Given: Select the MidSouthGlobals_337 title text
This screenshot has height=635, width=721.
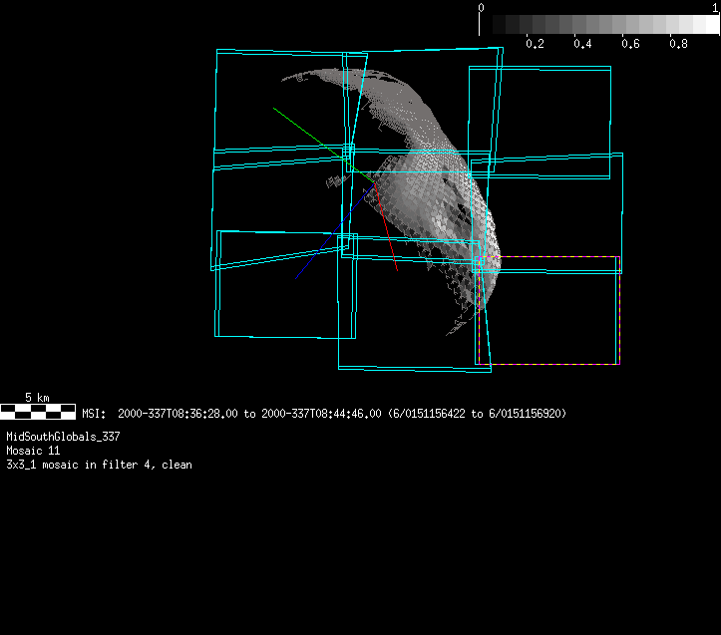Looking at the screenshot, I should click(63, 437).
